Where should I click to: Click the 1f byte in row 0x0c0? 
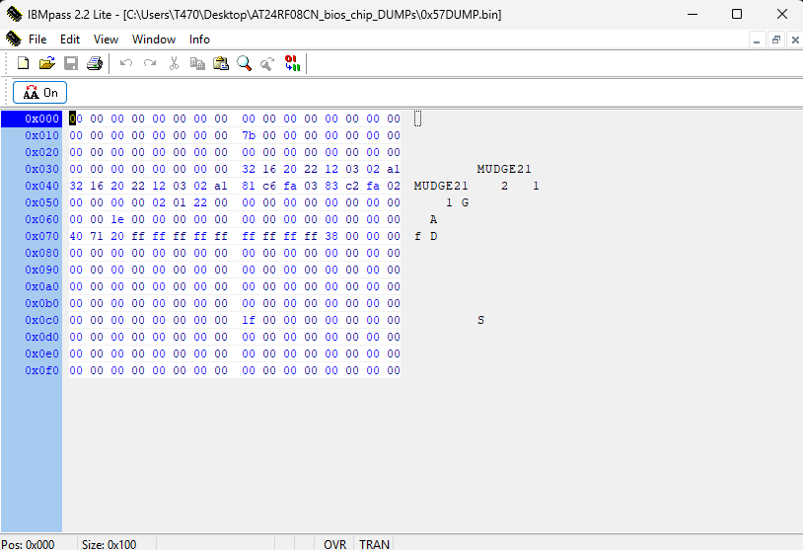tap(249, 320)
